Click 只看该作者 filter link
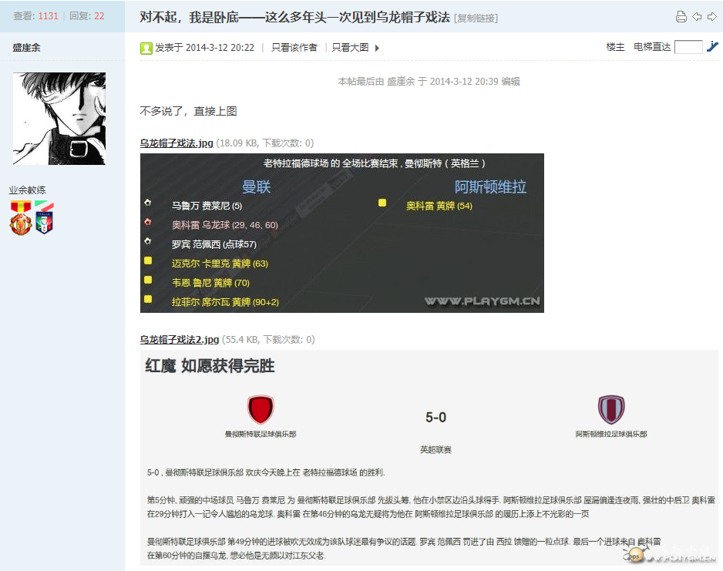This screenshot has width=723, height=571. [x=294, y=48]
